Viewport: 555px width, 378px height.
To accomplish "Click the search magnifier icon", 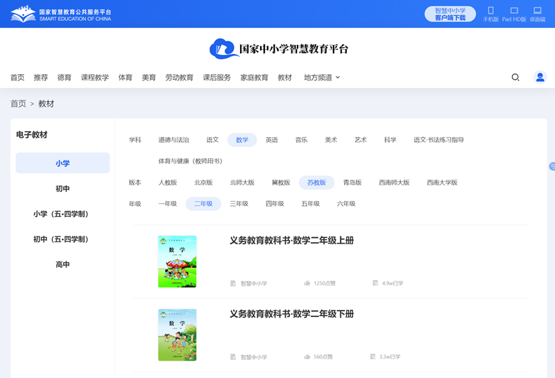I will tap(515, 77).
